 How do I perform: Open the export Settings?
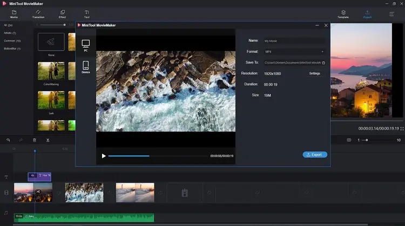click(314, 73)
